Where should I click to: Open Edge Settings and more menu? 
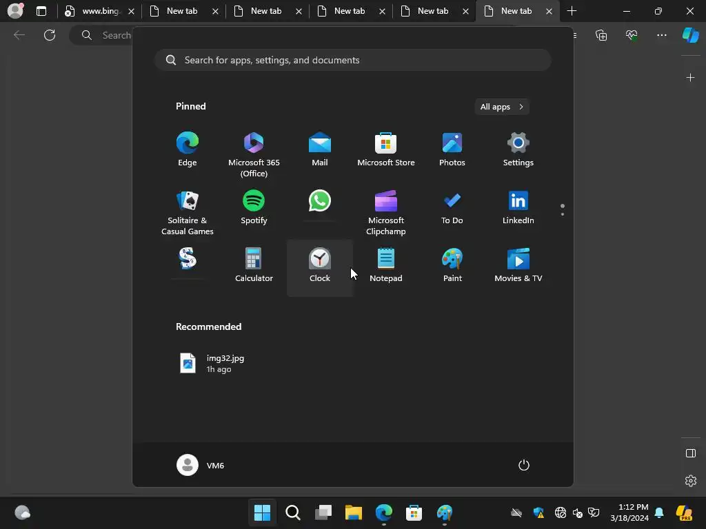pyautogui.click(x=661, y=34)
